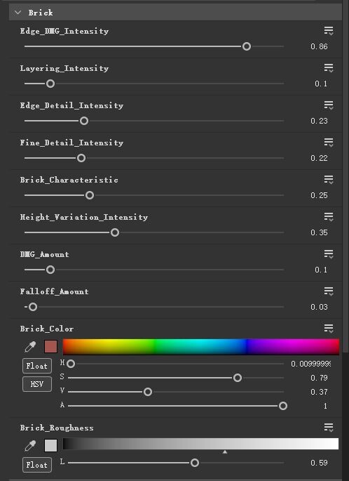
Task: Toggle the Float button under Brick_Color
Action: pos(37,366)
